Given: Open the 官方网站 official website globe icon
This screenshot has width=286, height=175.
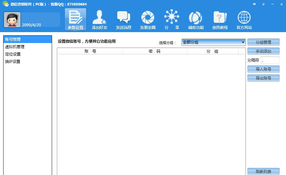Looking at the screenshot, I should pyautogui.click(x=244, y=19).
